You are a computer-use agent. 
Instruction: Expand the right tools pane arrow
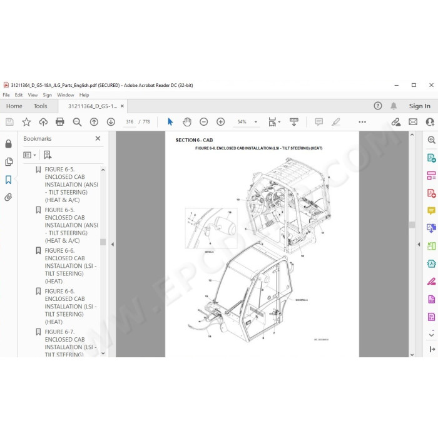pyautogui.click(x=419, y=245)
